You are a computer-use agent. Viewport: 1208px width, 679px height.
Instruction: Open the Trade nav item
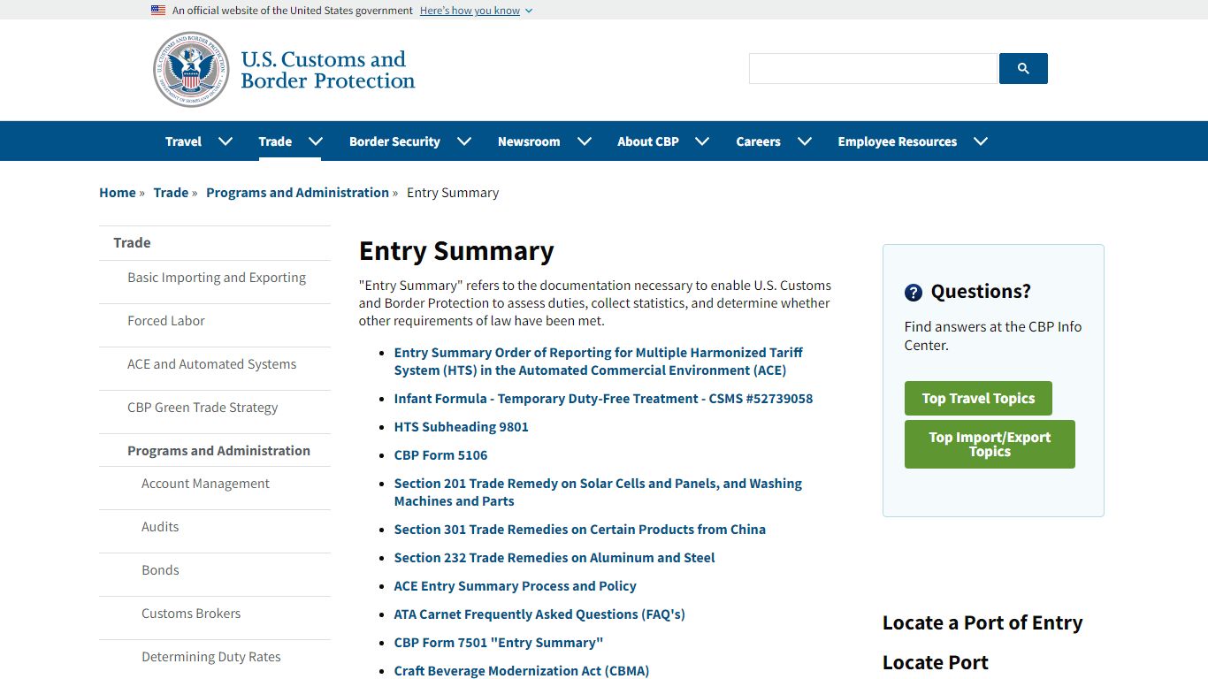coord(275,141)
